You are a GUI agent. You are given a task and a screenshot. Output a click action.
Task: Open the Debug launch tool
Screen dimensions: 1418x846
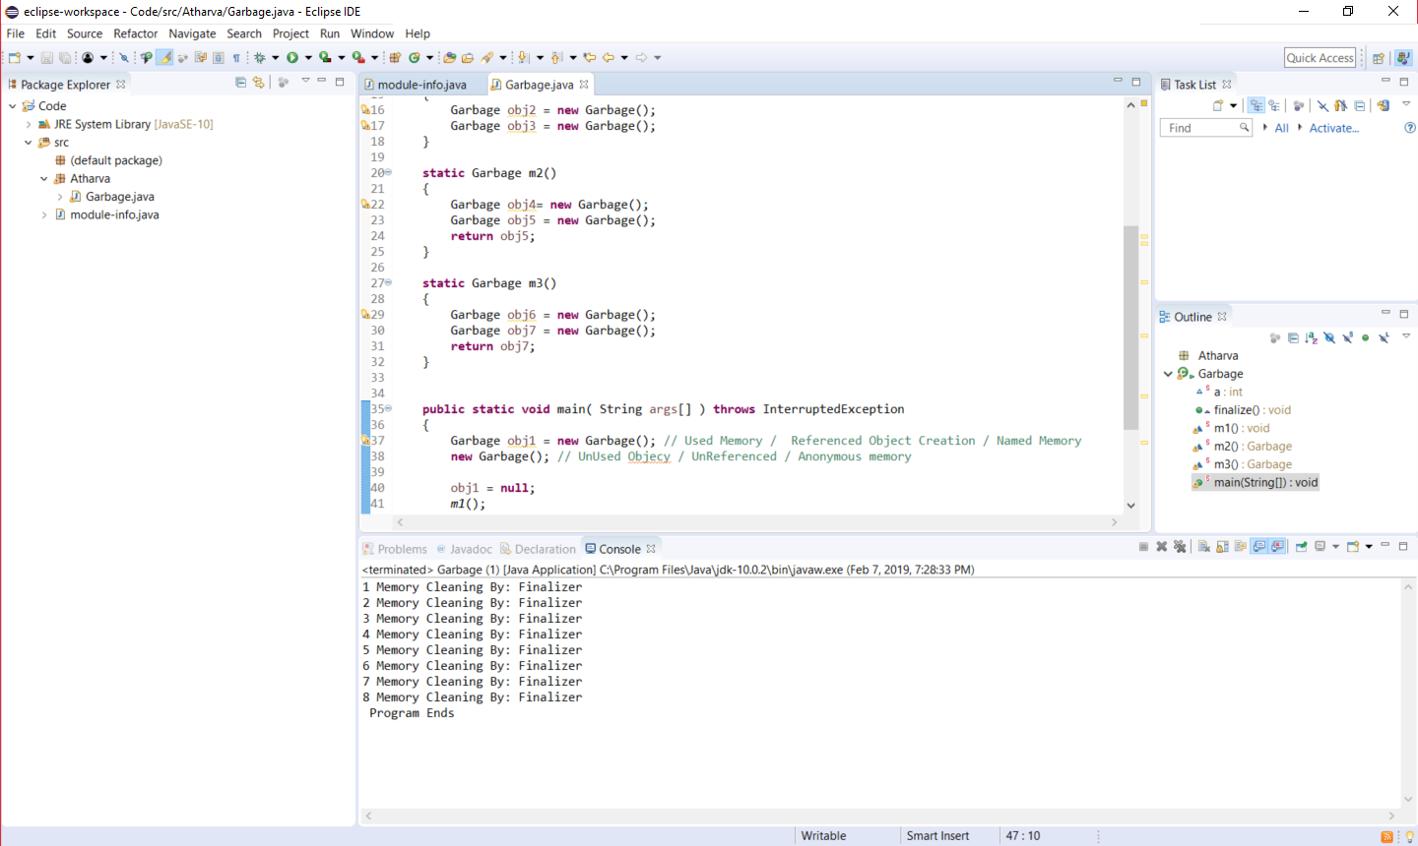pos(260,57)
